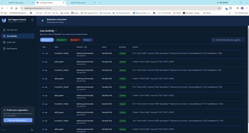Open the Chrome profile avatar
This screenshot has width=249, height=133.
click(242, 8)
